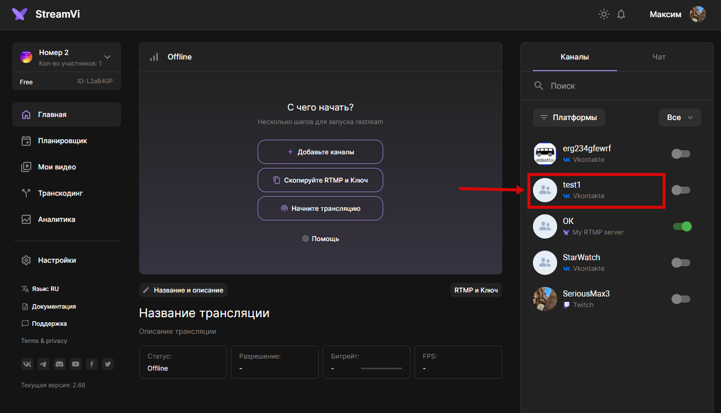This screenshot has height=413, width=721.
Task: Select the SeriousMax3 channel name
Action: pos(586,294)
